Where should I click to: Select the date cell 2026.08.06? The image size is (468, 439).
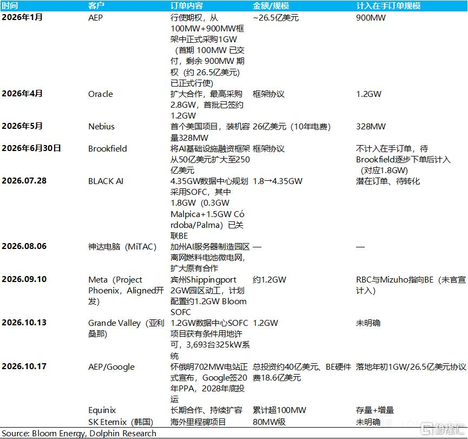tap(24, 246)
